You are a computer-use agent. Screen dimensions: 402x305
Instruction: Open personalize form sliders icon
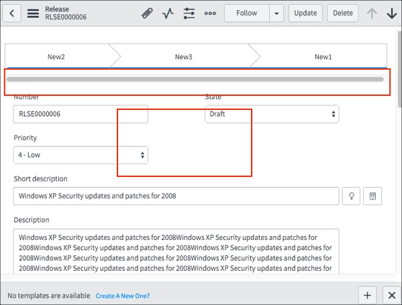pyautogui.click(x=189, y=13)
